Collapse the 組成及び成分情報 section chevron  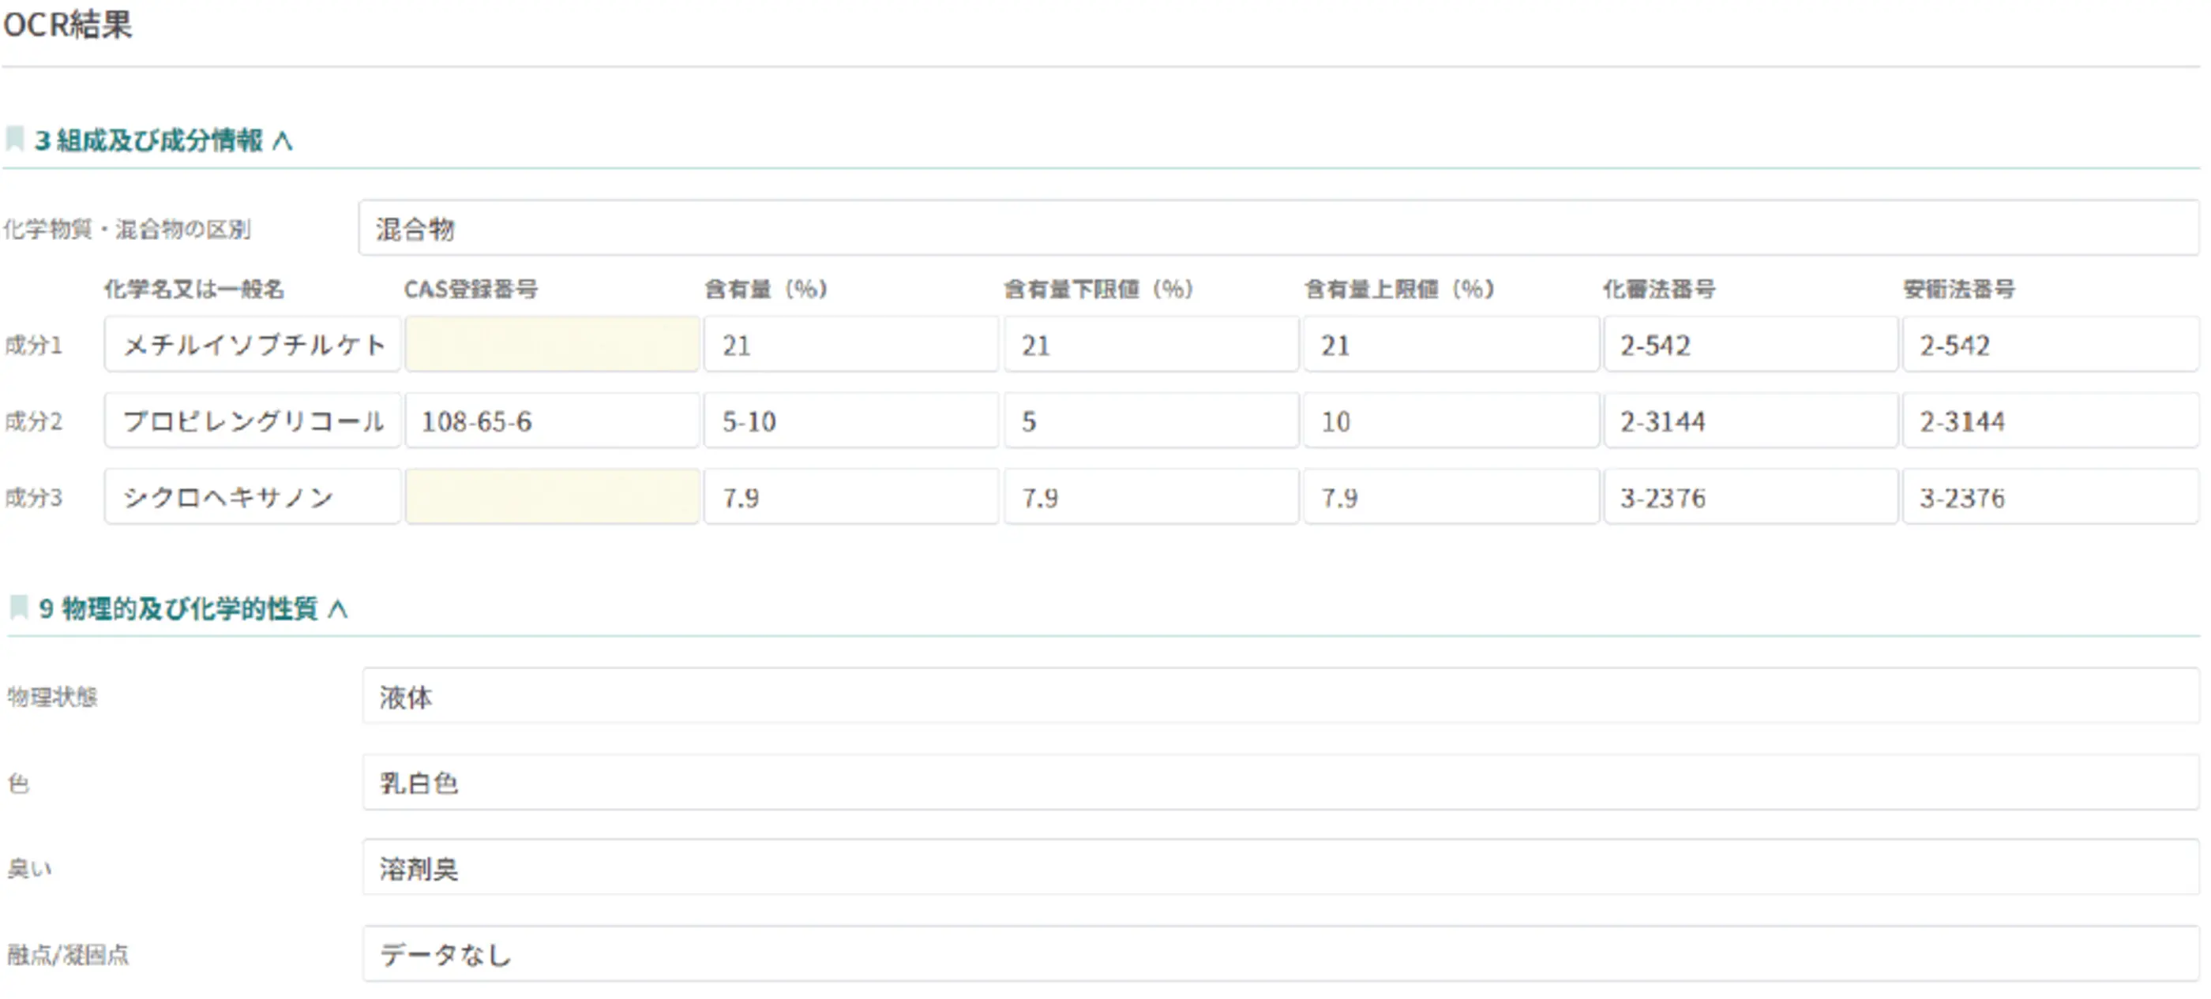pyautogui.click(x=283, y=140)
